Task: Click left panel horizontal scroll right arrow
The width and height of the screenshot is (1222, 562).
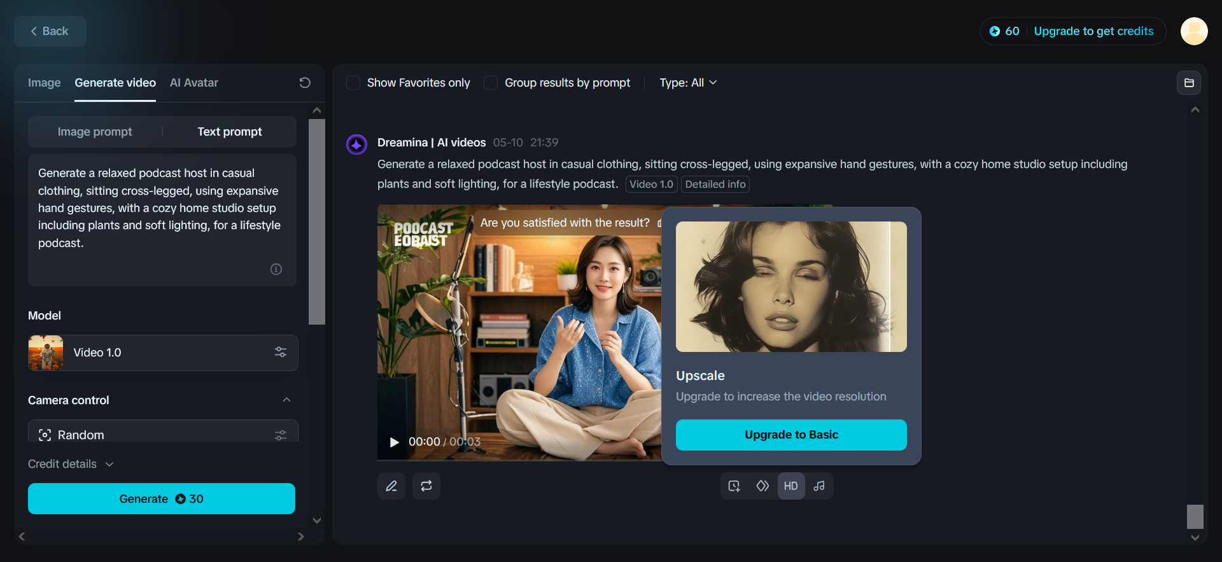Action: pyautogui.click(x=301, y=537)
